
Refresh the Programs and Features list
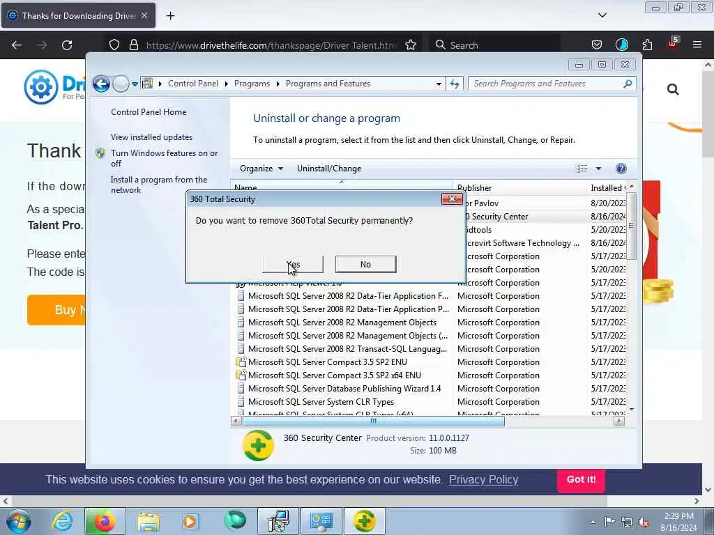(455, 84)
